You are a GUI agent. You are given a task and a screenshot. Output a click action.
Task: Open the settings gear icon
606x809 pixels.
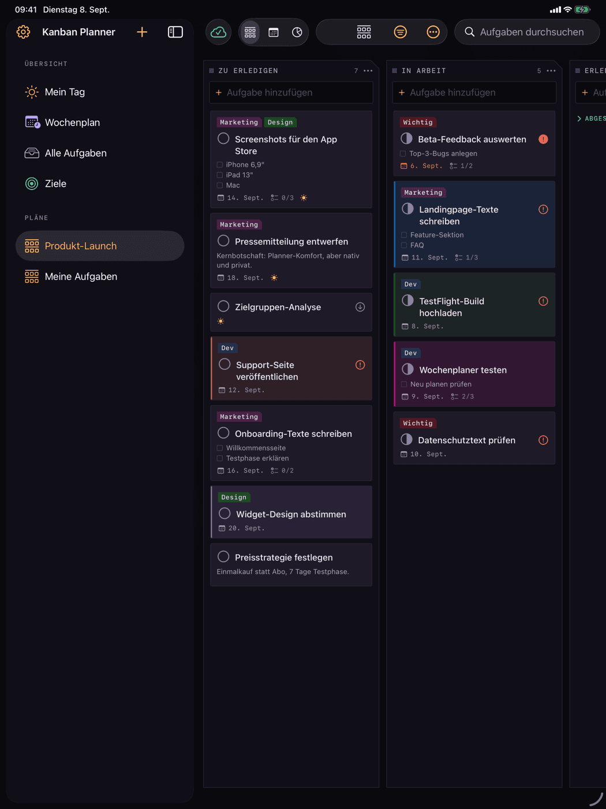click(x=23, y=32)
